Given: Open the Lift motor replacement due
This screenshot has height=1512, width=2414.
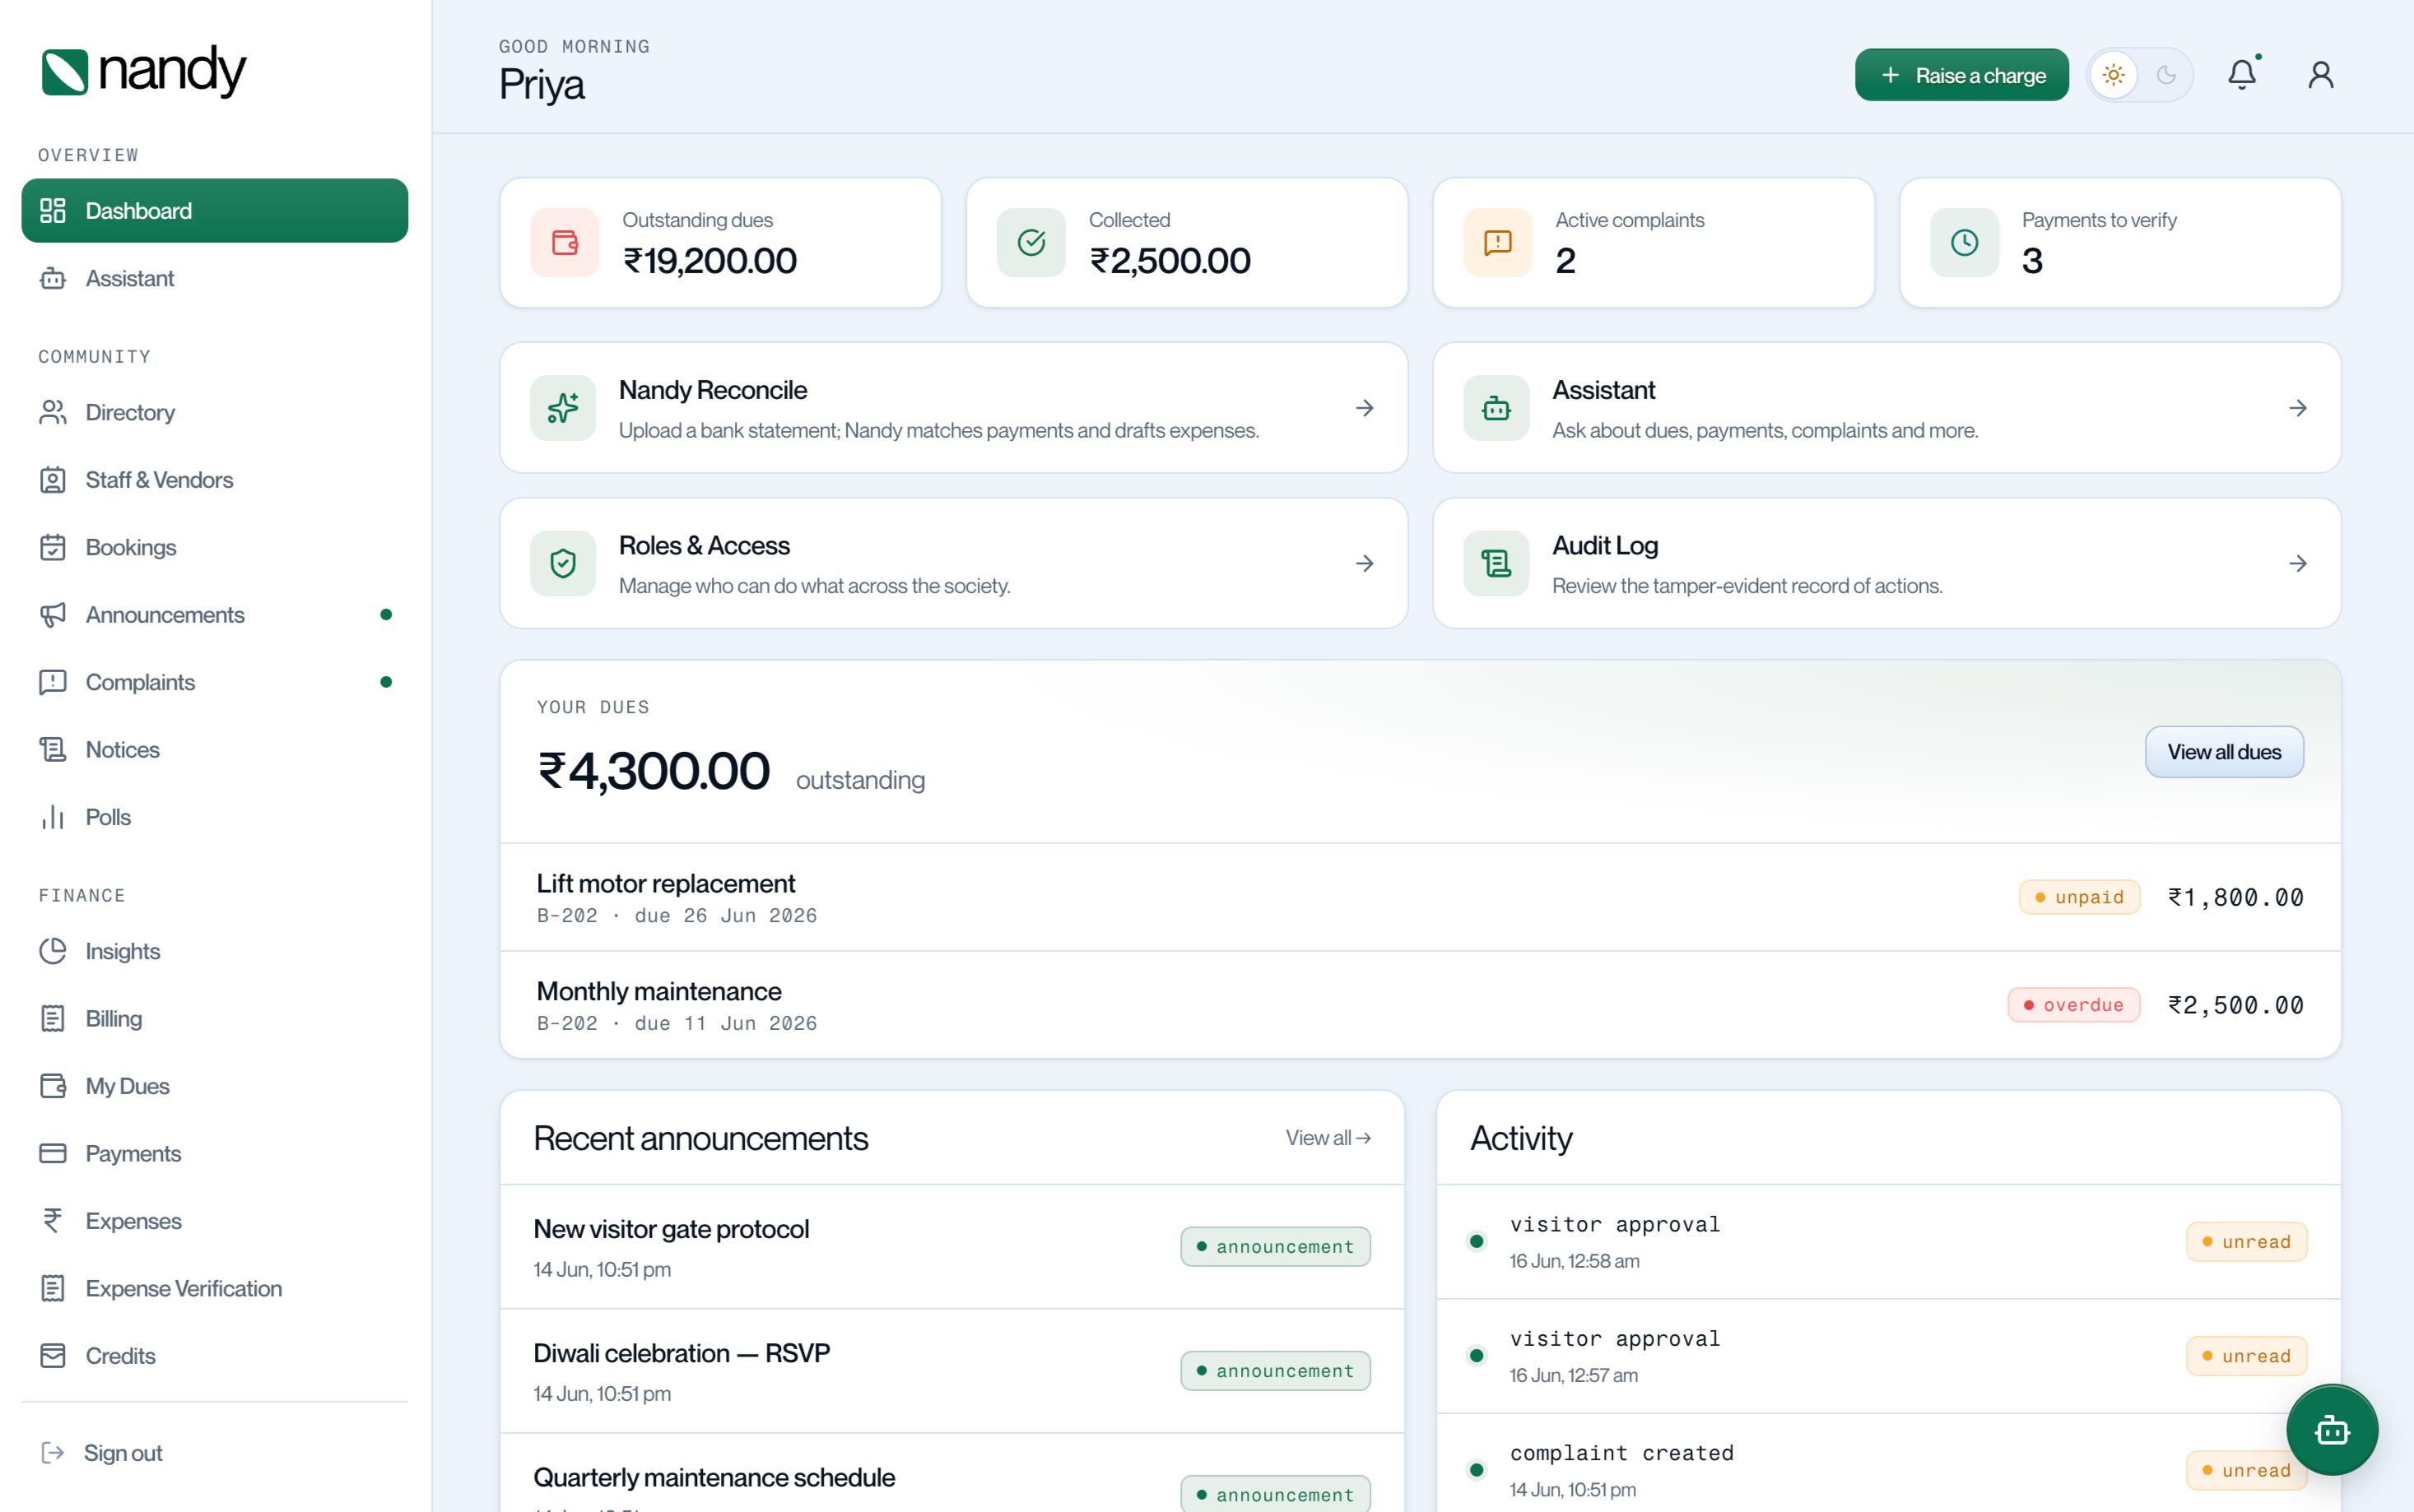Looking at the screenshot, I should pyautogui.click(x=1421, y=897).
